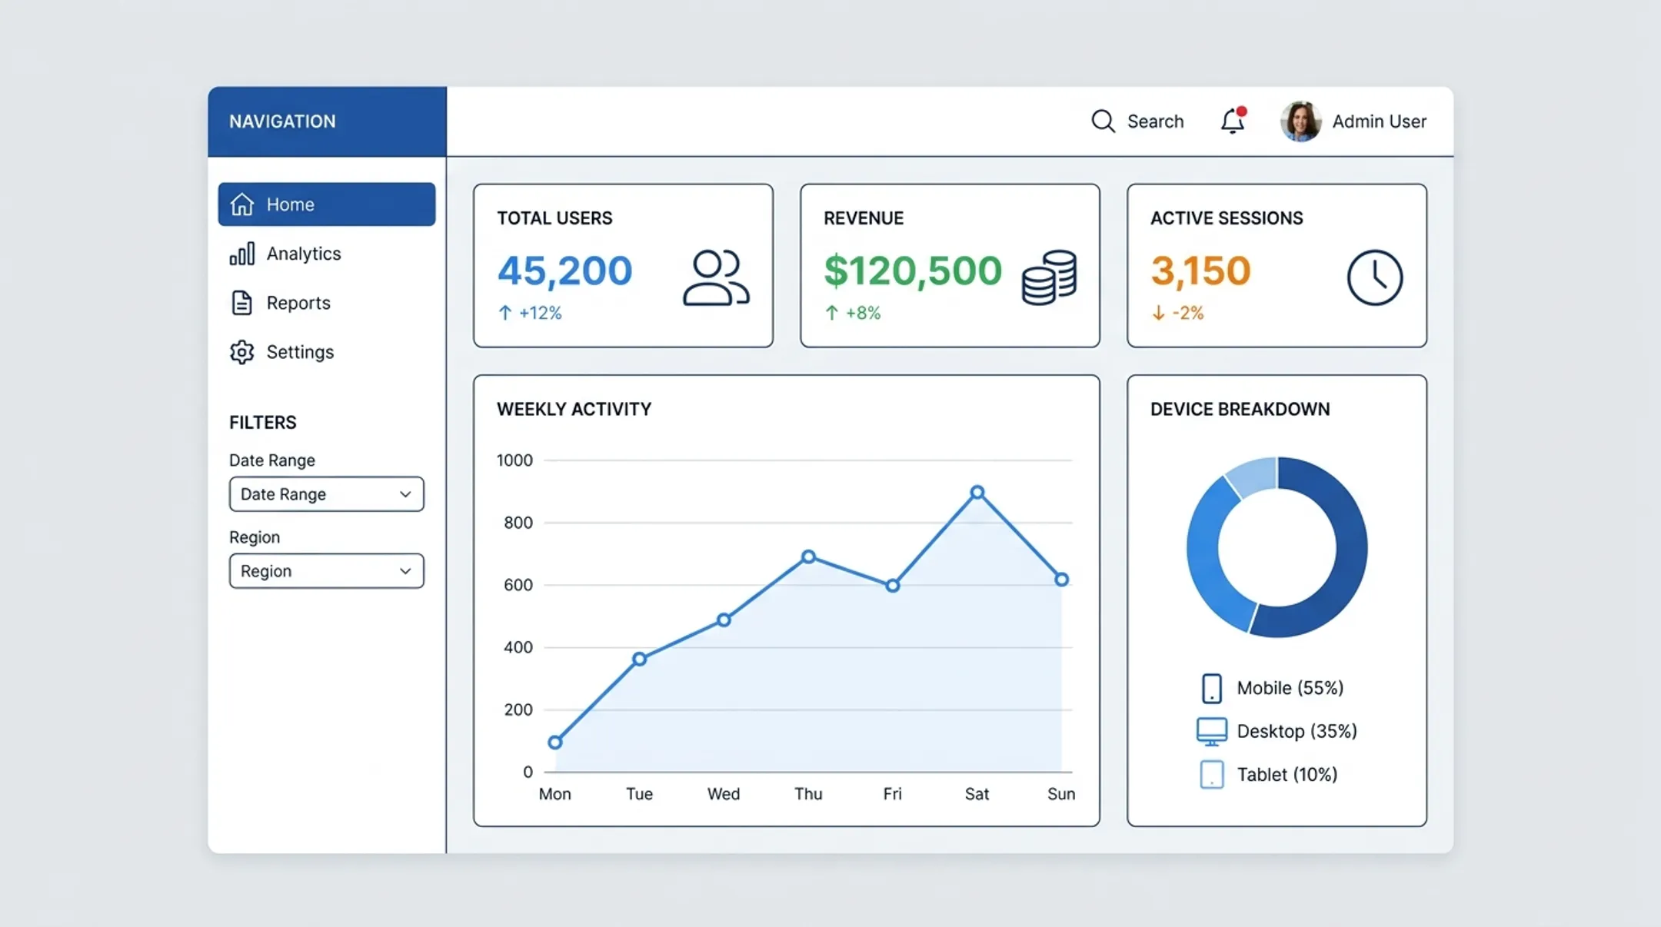Click the up arrow beside +8%
The image size is (1661, 927).
pyautogui.click(x=831, y=313)
